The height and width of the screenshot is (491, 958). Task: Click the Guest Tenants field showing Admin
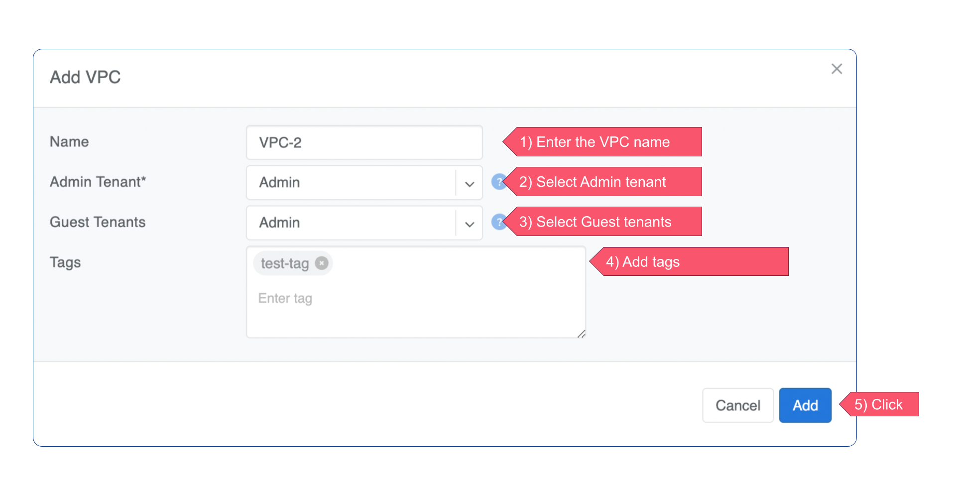pos(349,223)
